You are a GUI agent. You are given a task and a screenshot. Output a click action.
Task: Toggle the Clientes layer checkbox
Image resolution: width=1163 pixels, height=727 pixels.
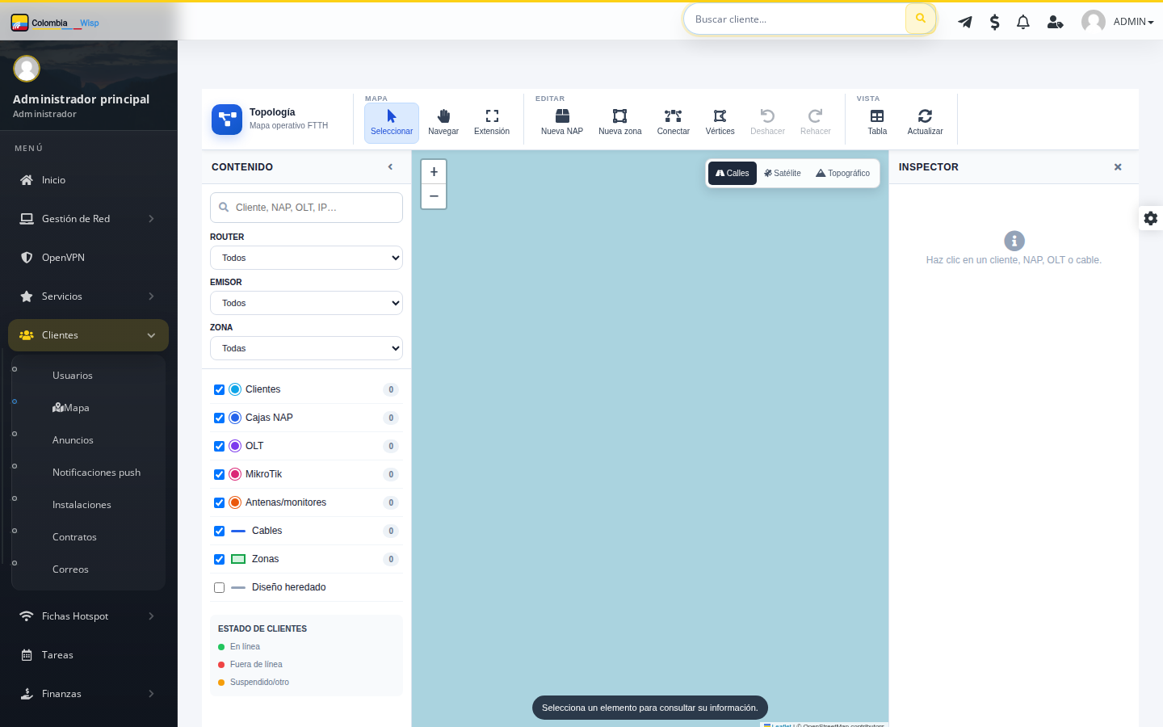tap(219, 389)
